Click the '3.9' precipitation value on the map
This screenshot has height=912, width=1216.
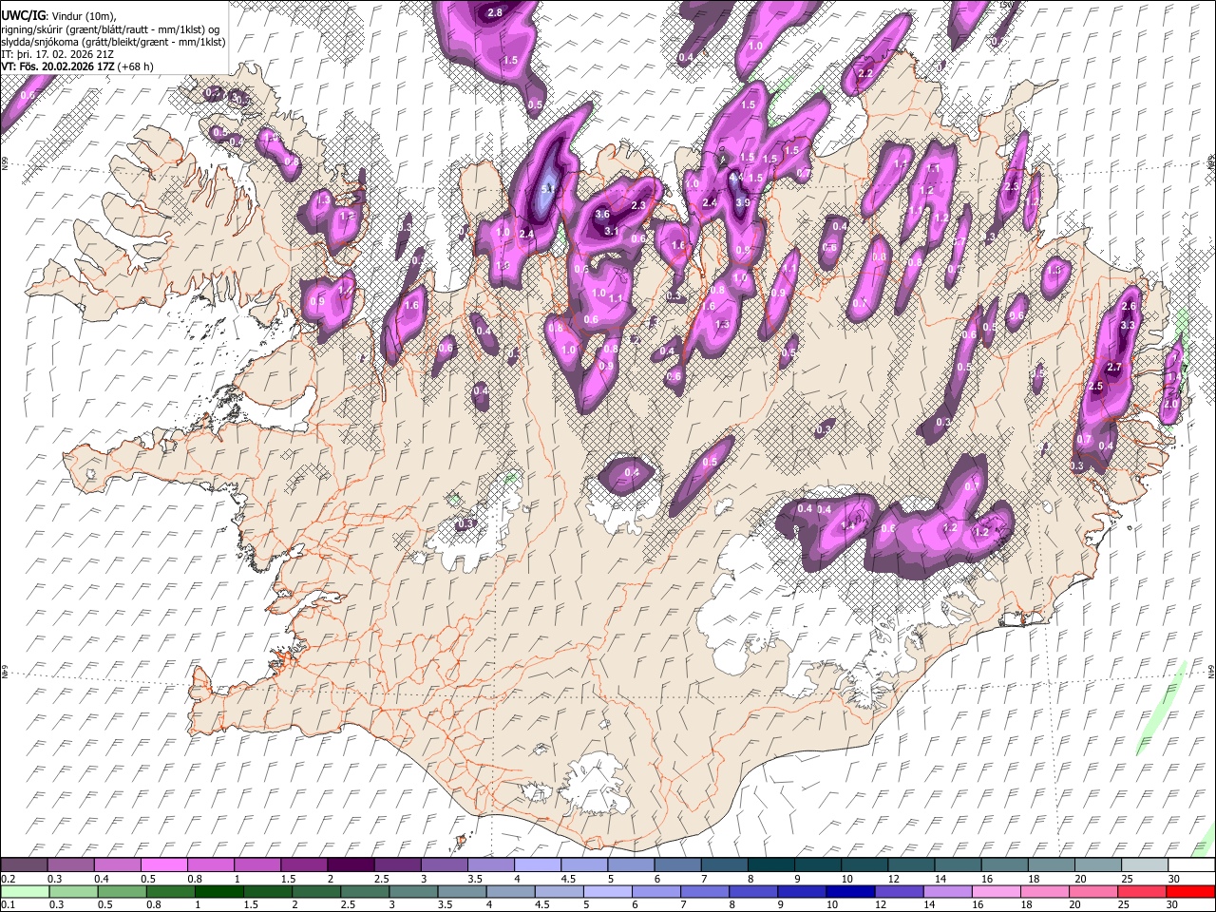click(743, 202)
